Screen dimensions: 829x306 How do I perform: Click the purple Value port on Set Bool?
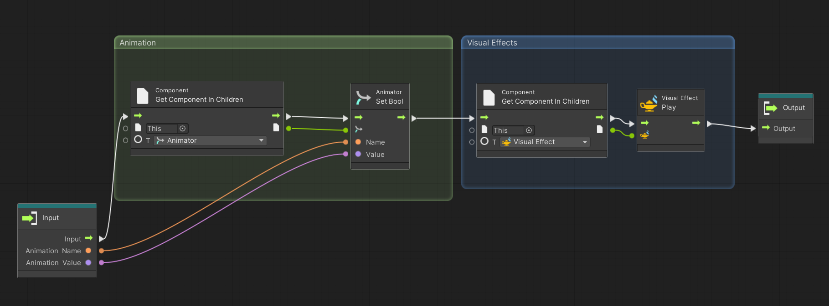tap(358, 154)
